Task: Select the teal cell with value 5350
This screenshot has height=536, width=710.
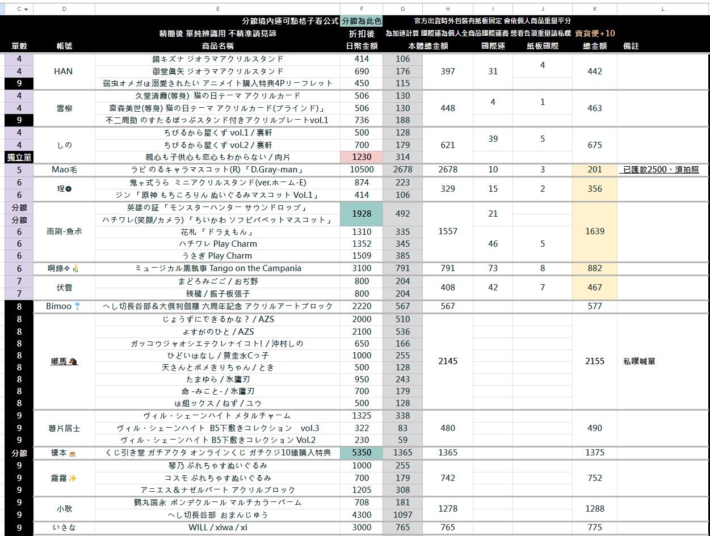Action: 362,453
